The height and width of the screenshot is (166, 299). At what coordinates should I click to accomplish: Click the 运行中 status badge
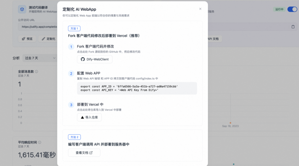click(x=279, y=9)
